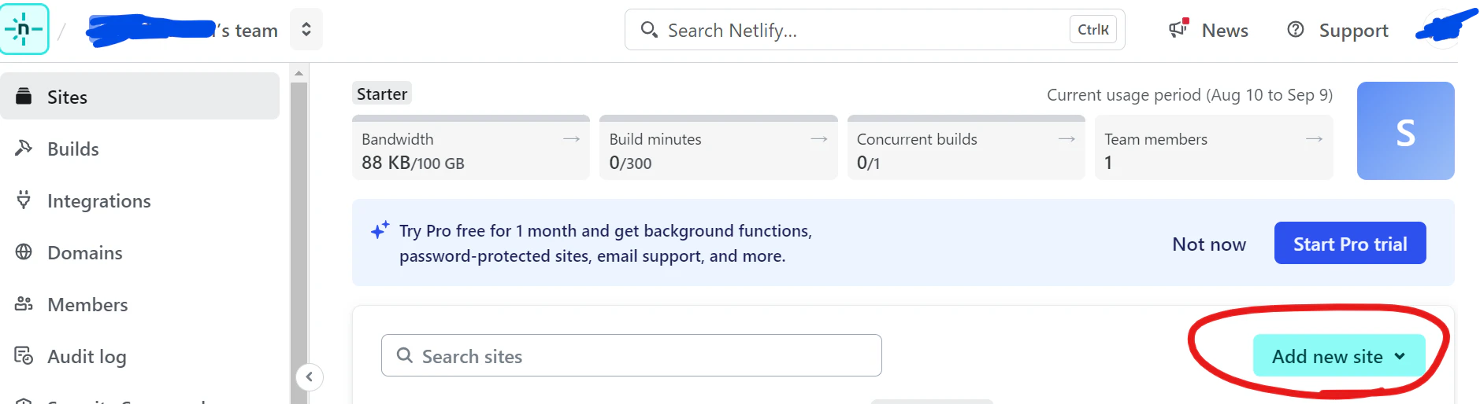Click the sidebar scrollbar up arrow
This screenshot has height=404, width=1480.
coord(299,73)
